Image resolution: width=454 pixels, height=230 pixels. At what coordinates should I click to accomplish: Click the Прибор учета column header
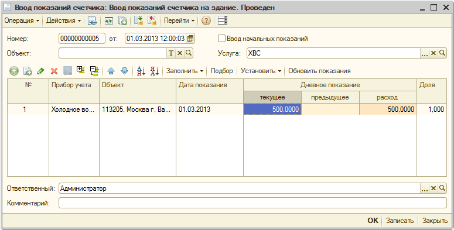tap(74, 91)
